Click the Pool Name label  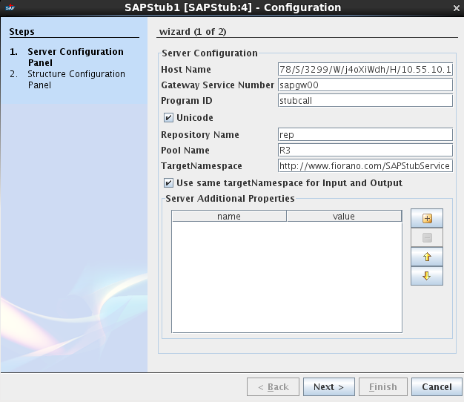tap(185, 151)
